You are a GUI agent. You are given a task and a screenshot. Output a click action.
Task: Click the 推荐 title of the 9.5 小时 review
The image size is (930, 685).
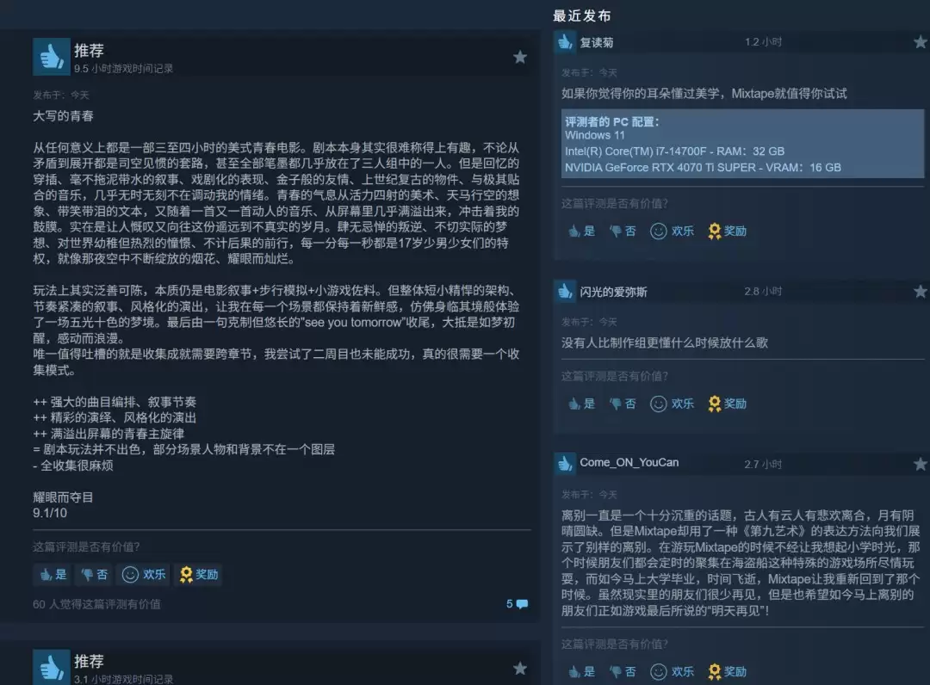(x=89, y=51)
